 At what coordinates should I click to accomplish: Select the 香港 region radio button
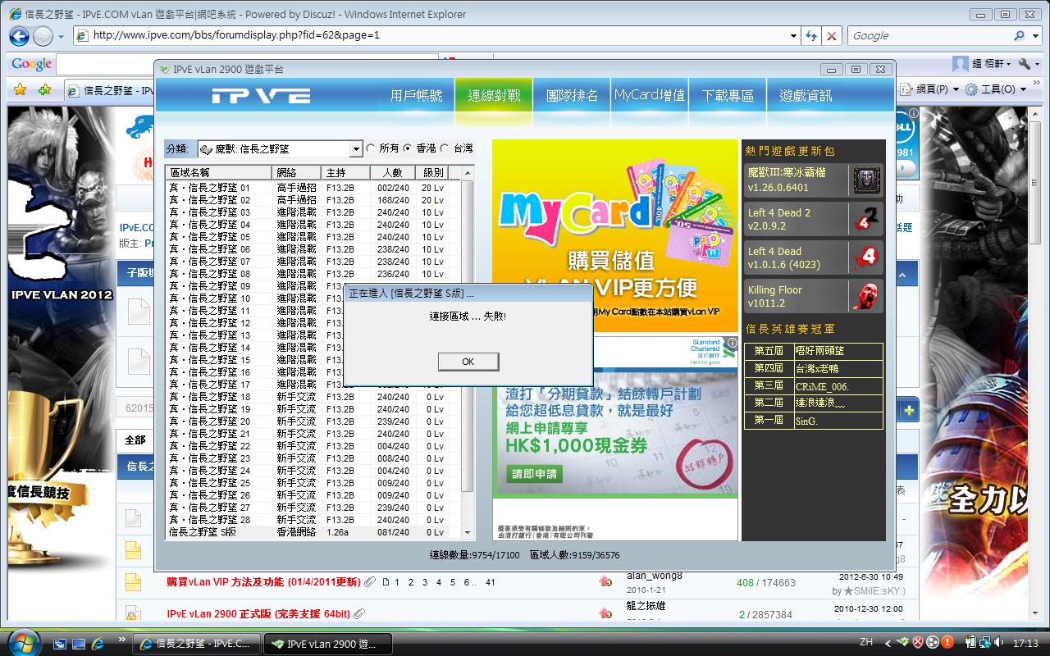[x=408, y=148]
